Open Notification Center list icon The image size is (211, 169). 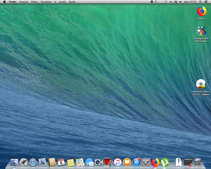tap(206, 2)
